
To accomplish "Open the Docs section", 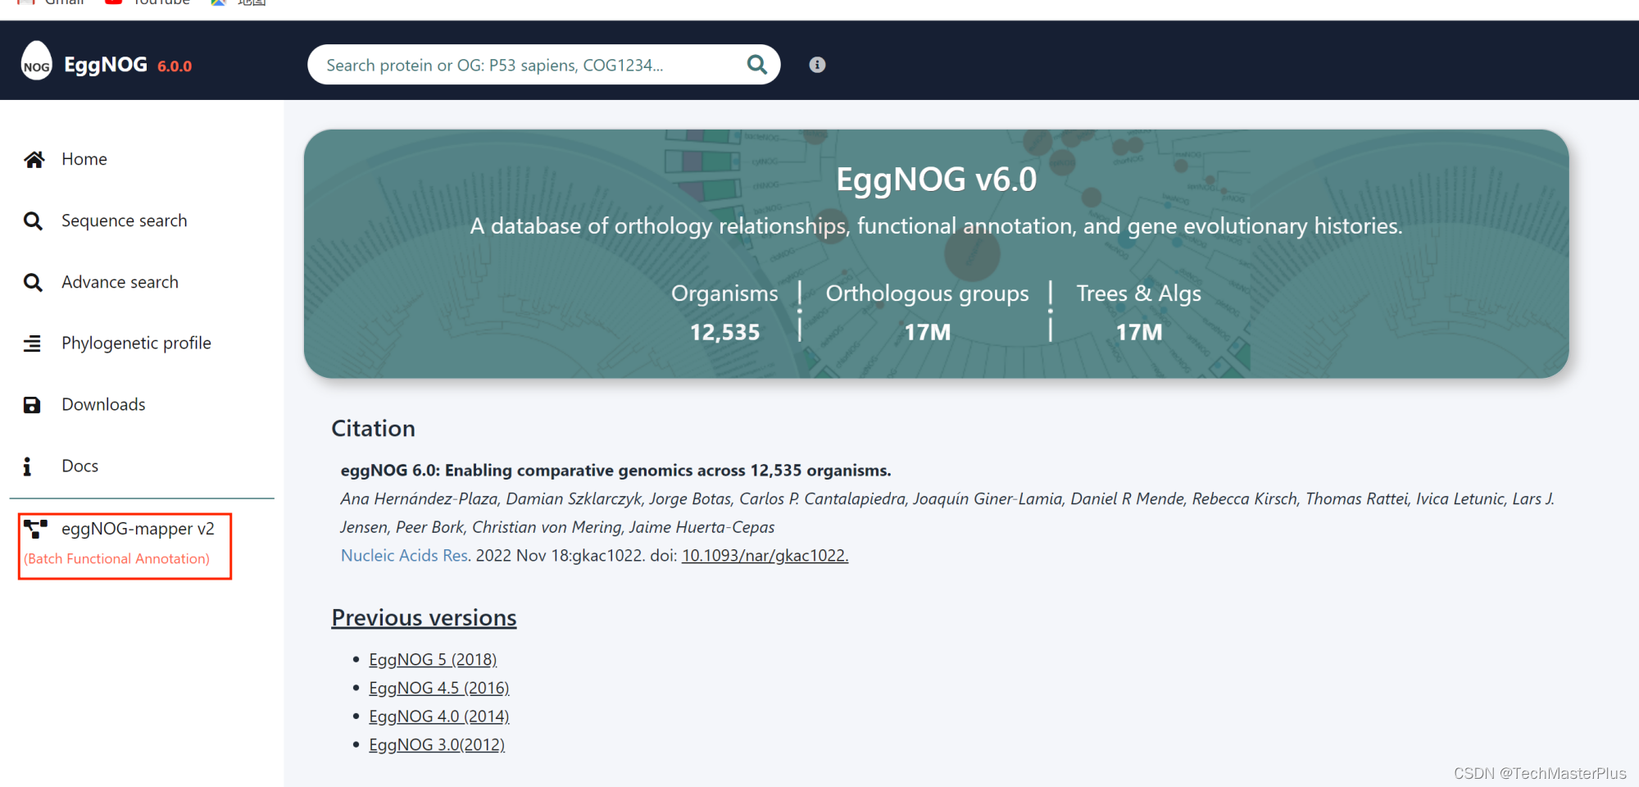I will 79,466.
